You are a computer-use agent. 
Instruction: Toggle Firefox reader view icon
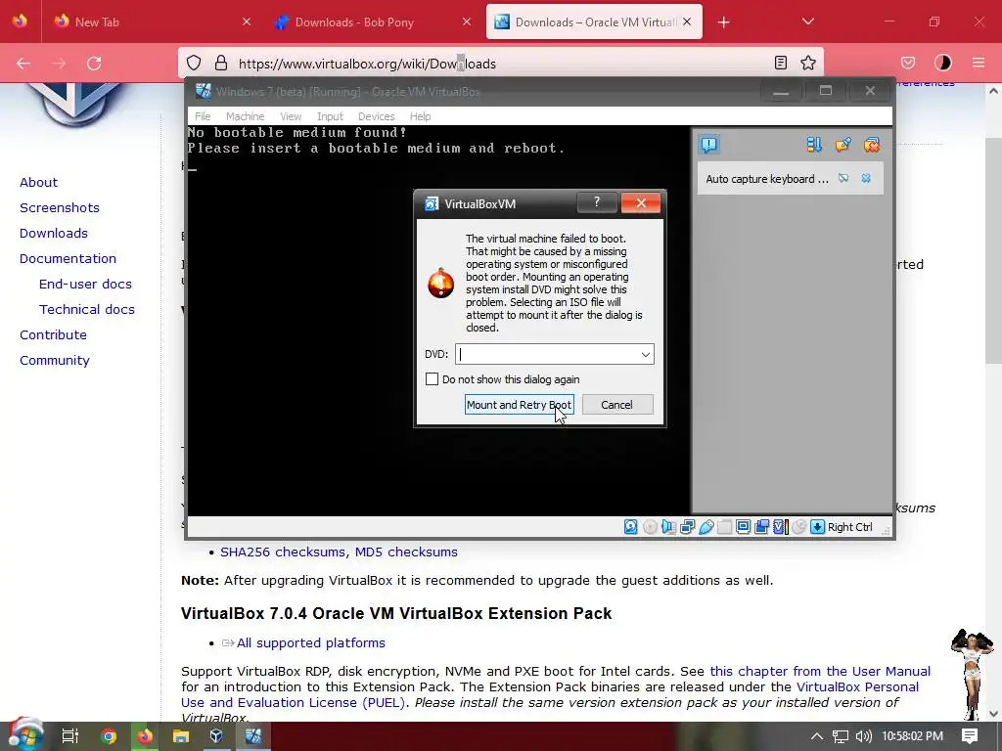780,64
